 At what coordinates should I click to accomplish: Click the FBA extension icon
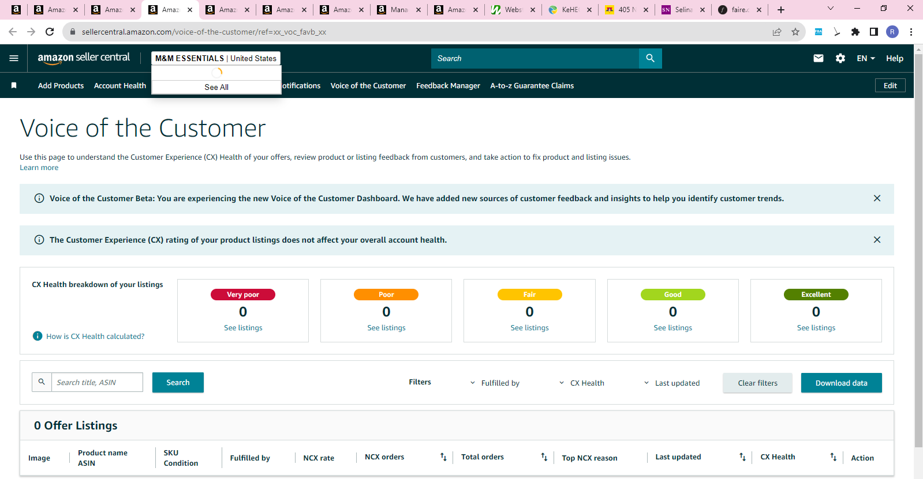tap(819, 32)
